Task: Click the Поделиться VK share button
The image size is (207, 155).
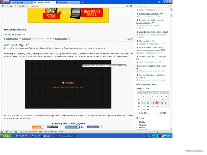Action: (72, 127)
